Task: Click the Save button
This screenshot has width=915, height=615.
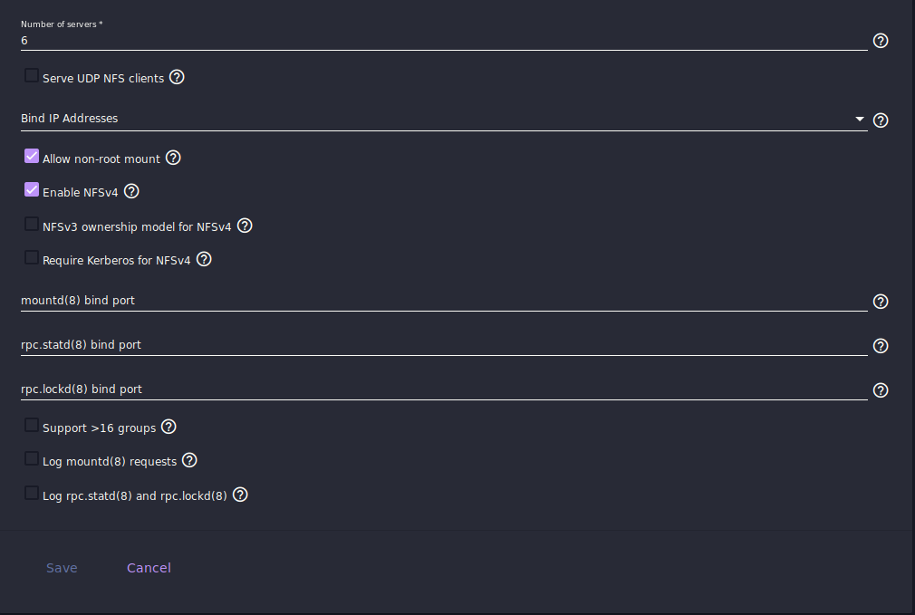Action: [62, 568]
